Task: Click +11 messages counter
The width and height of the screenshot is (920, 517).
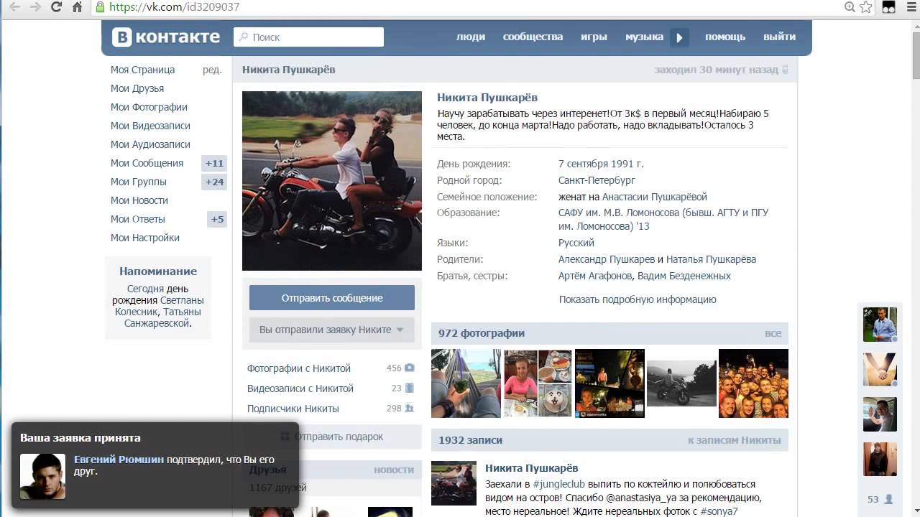Action: (x=214, y=163)
